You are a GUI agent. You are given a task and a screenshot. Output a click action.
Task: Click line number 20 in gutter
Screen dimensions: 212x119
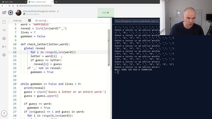(15, 84)
